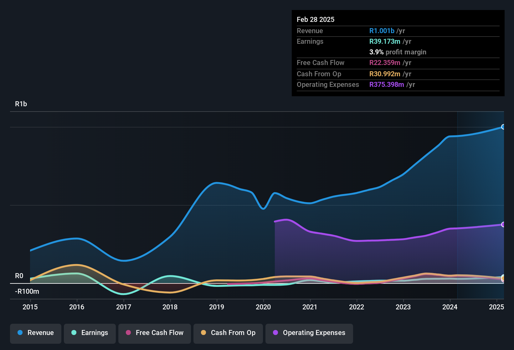The width and height of the screenshot is (514, 350).
Task: Select the 2017 x-axis year label
Action: [124, 307]
